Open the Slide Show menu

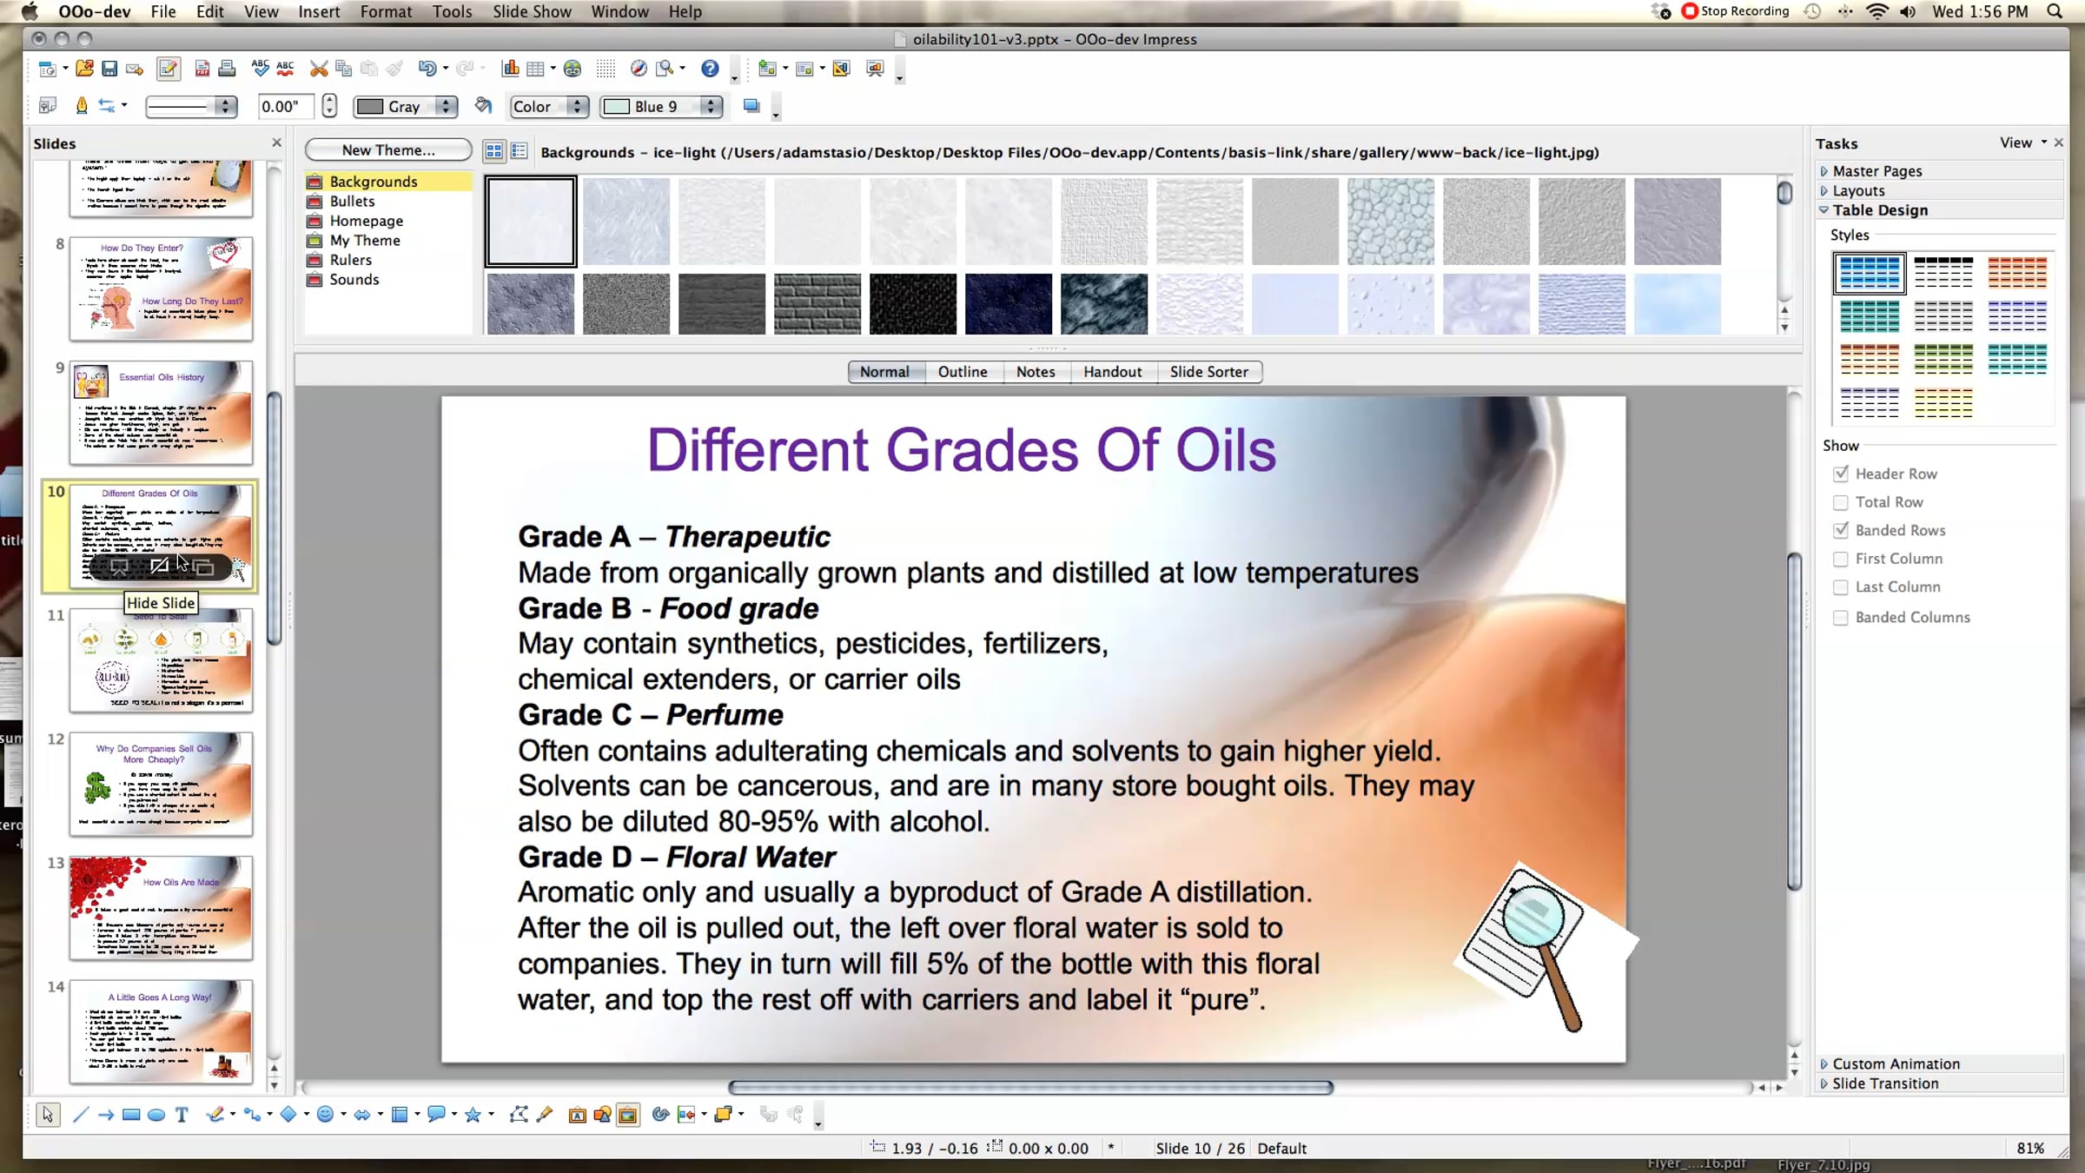pos(532,11)
